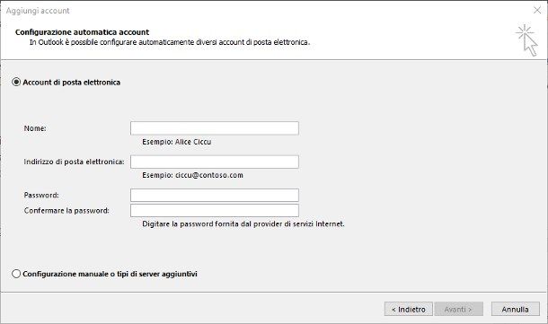Select the Confermare la password field
This screenshot has height=324, width=548.
(x=215, y=211)
